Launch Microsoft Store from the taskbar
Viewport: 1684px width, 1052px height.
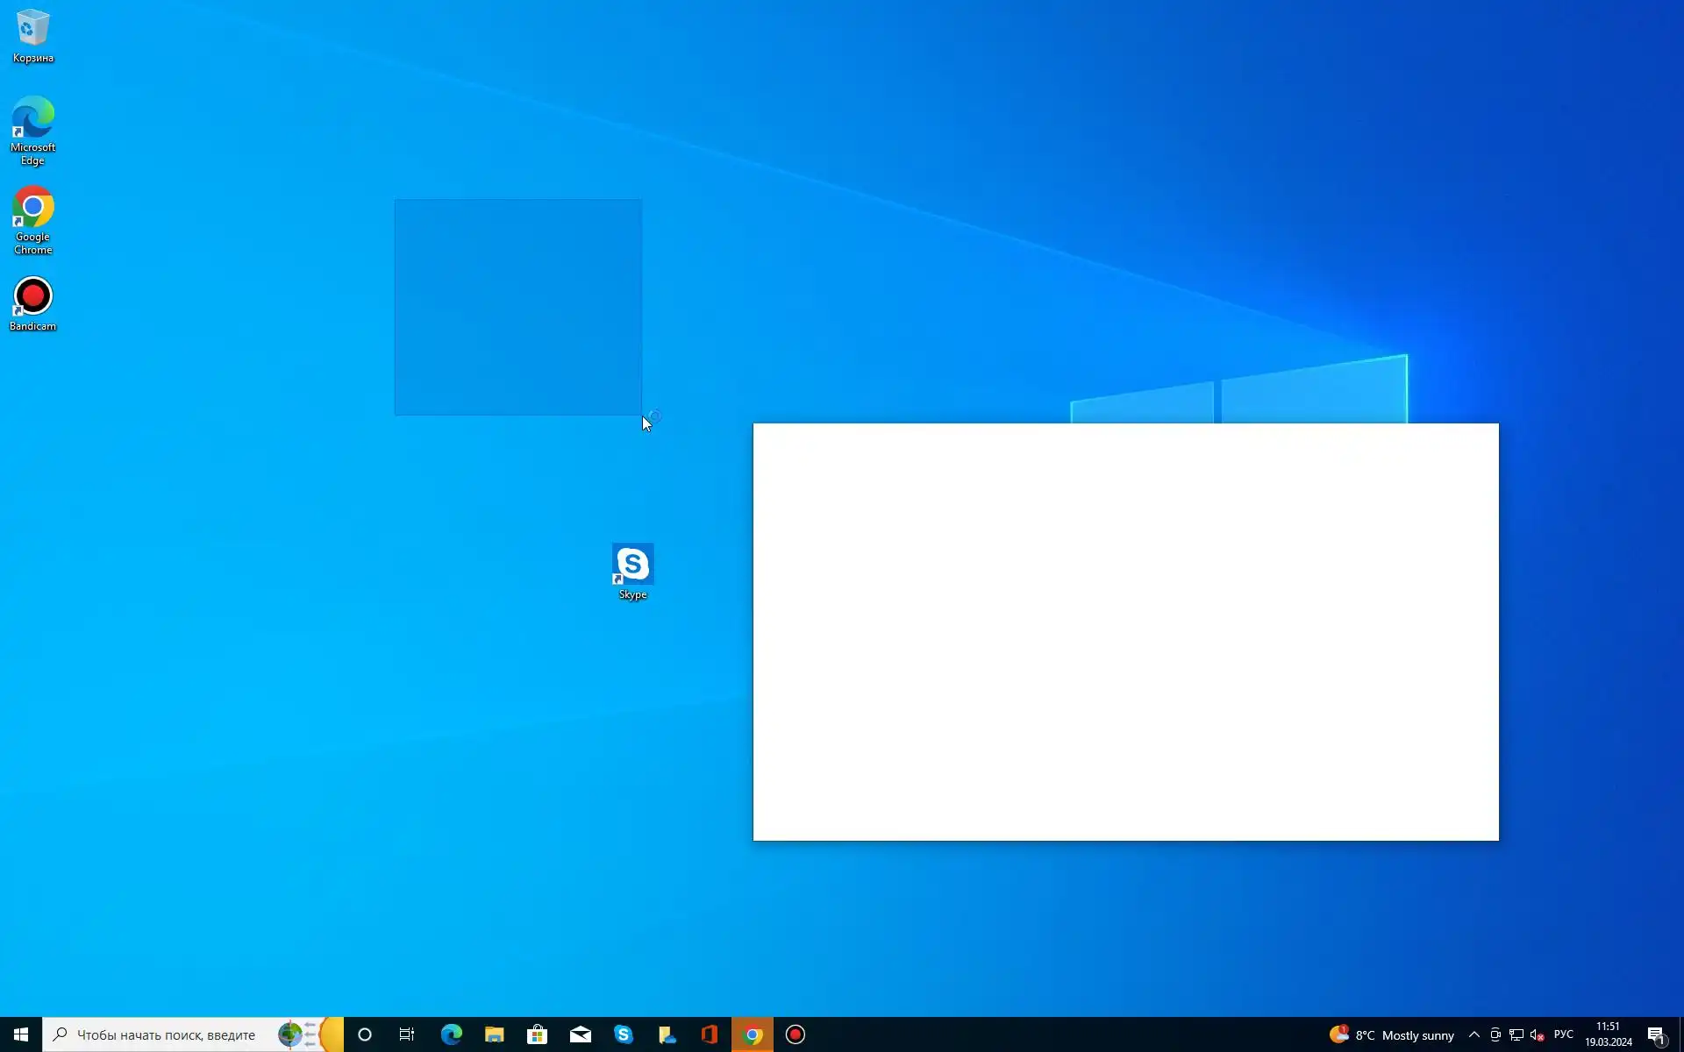click(x=538, y=1034)
